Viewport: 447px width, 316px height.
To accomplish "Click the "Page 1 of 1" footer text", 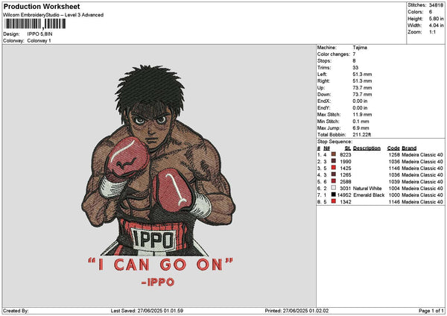I will [x=431, y=311].
